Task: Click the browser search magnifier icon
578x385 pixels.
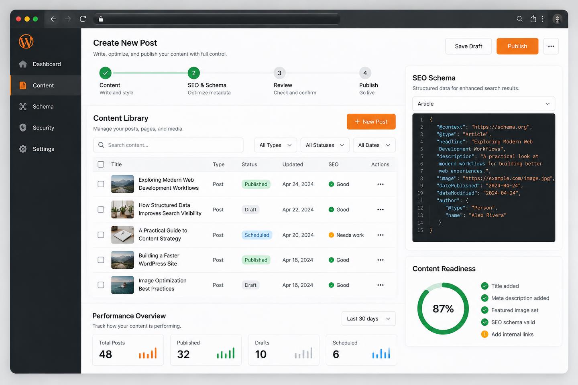Action: point(519,19)
